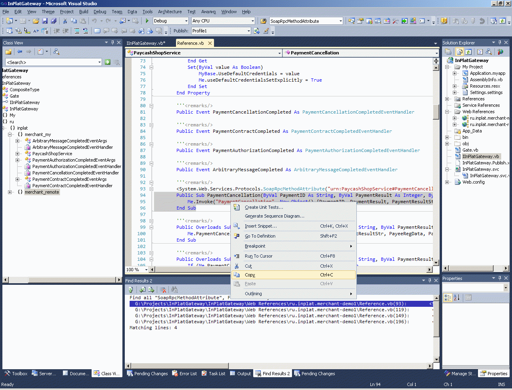Viewport: 512px width, 390px height.
Task: Click the Save All toolbar icon
Action: (x=53, y=21)
